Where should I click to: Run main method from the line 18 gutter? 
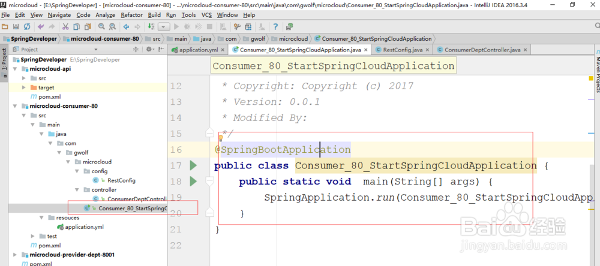point(193,181)
